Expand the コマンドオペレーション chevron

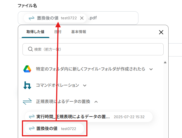pos(85,85)
